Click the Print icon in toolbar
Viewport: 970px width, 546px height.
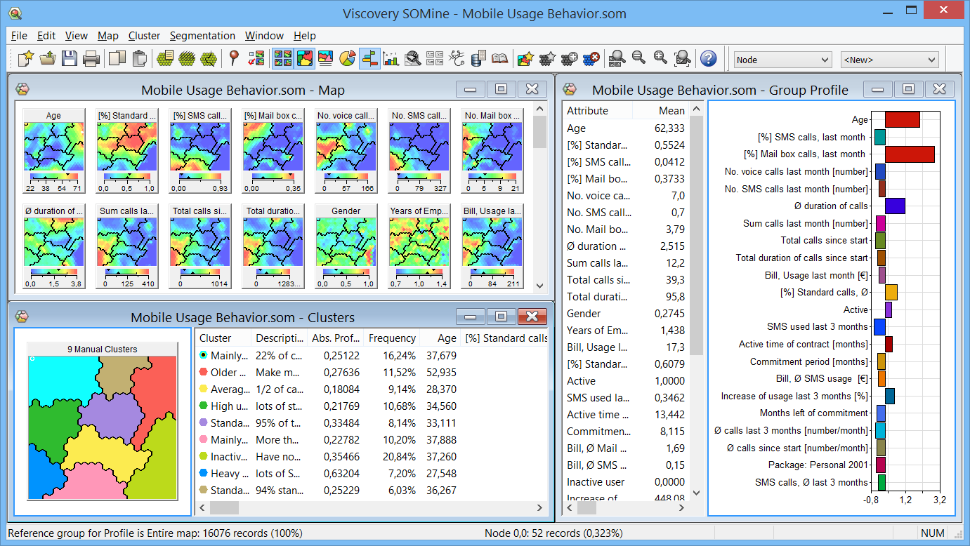[91, 59]
